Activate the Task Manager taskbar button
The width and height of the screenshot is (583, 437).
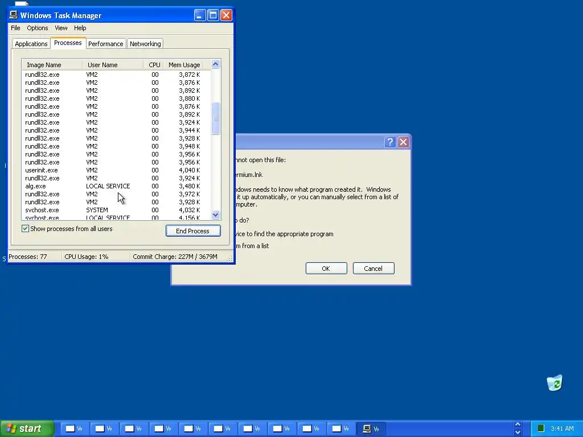[x=371, y=429]
